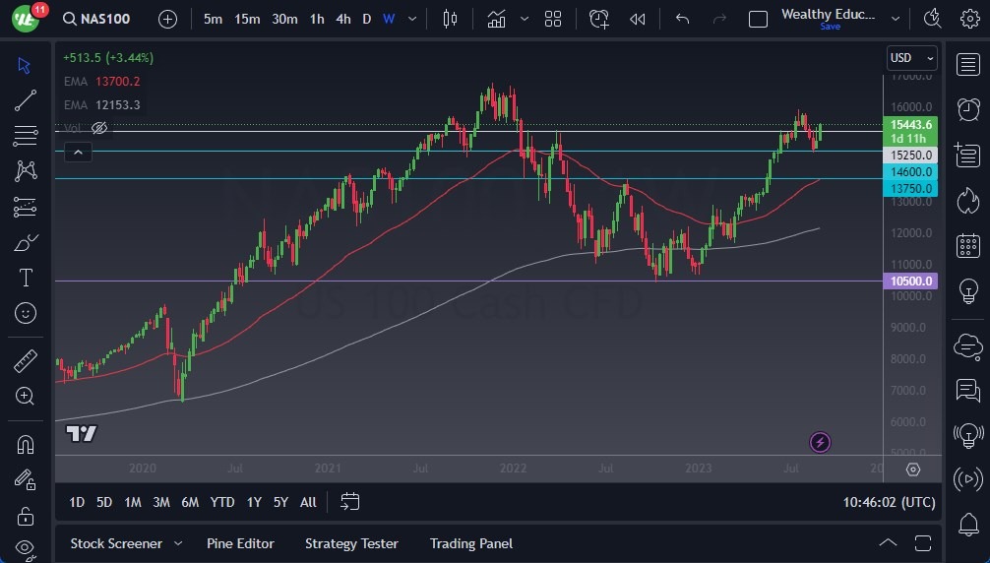Click the Replay rewind icon
The width and height of the screenshot is (990, 563).
point(638,19)
